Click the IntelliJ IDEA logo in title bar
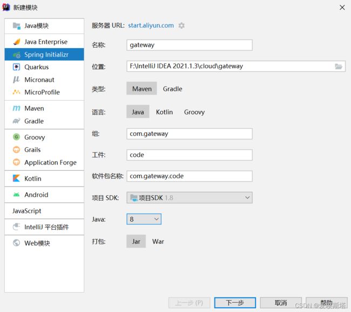This screenshot has height=312, width=351. [6, 8]
